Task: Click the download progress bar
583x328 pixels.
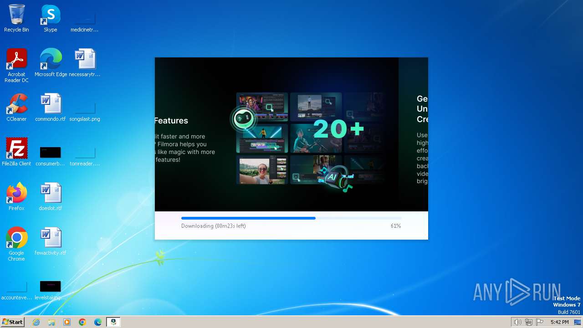Action: 291,218
